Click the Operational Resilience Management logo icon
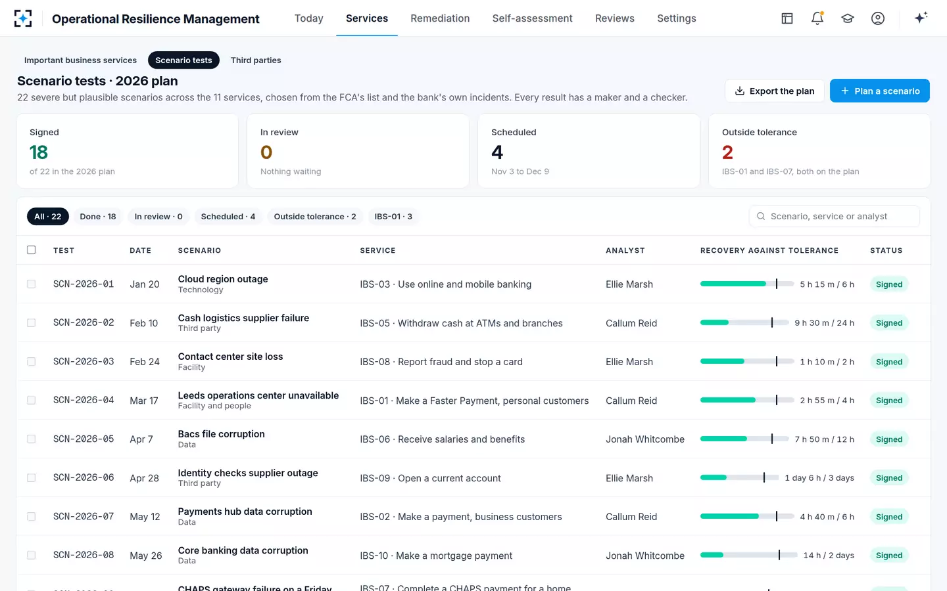 pos(23,18)
